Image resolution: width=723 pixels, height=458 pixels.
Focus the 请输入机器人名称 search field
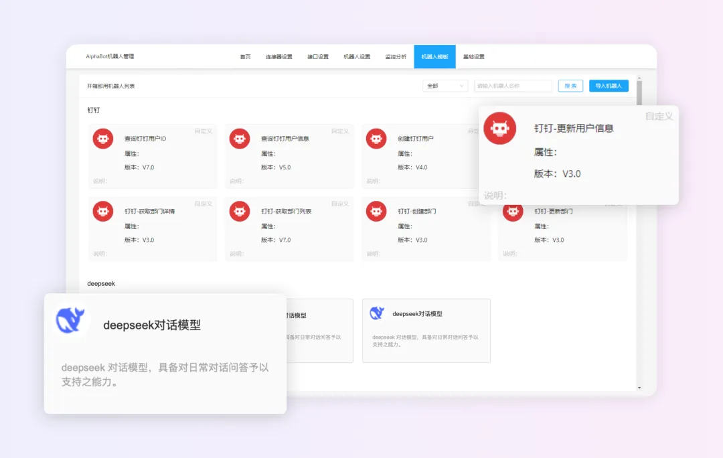pyautogui.click(x=513, y=86)
